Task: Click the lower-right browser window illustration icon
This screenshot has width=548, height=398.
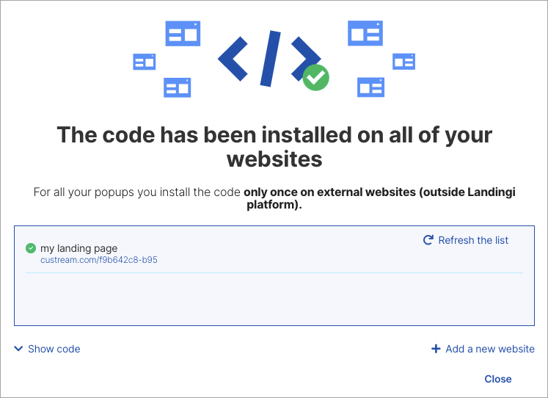Action: click(x=370, y=87)
